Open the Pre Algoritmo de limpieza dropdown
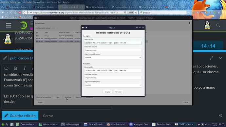The width and height of the screenshot is (226, 127). point(113,58)
